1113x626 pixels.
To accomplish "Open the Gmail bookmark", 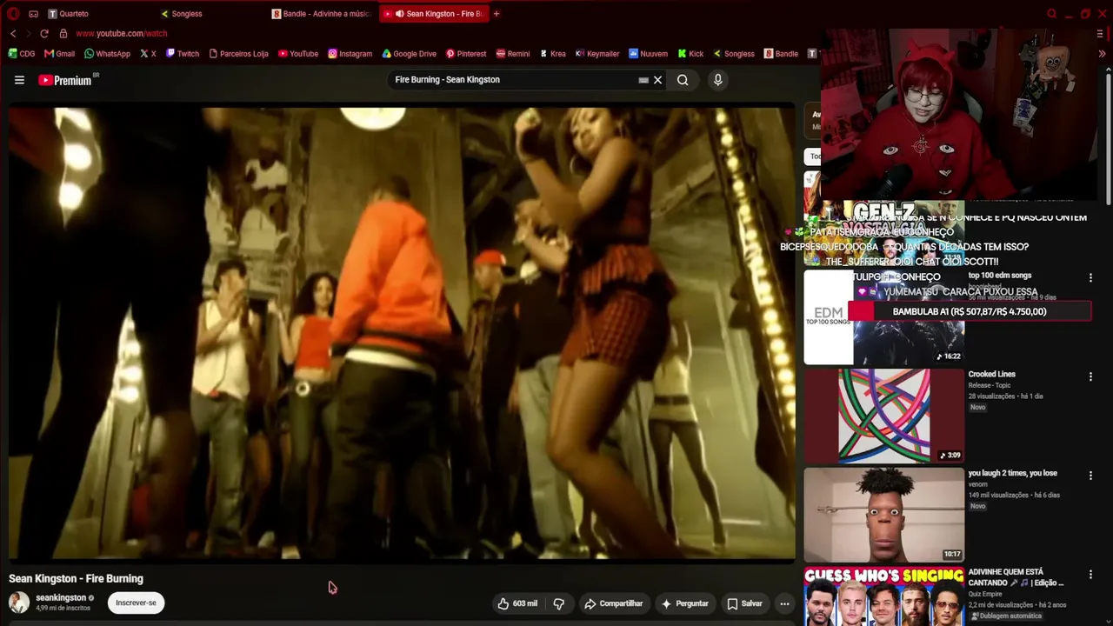I will pos(60,54).
